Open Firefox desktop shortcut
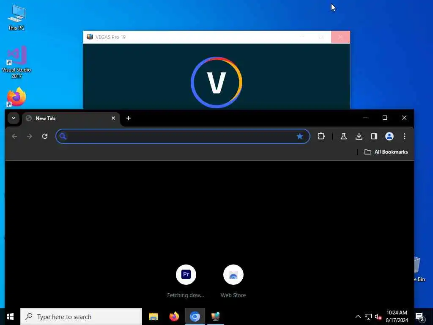Viewport: 433px width, 325px height. click(x=16, y=97)
